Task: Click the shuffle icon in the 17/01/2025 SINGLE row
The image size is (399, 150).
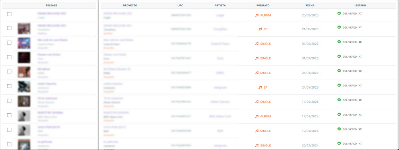Action: pos(360,100)
